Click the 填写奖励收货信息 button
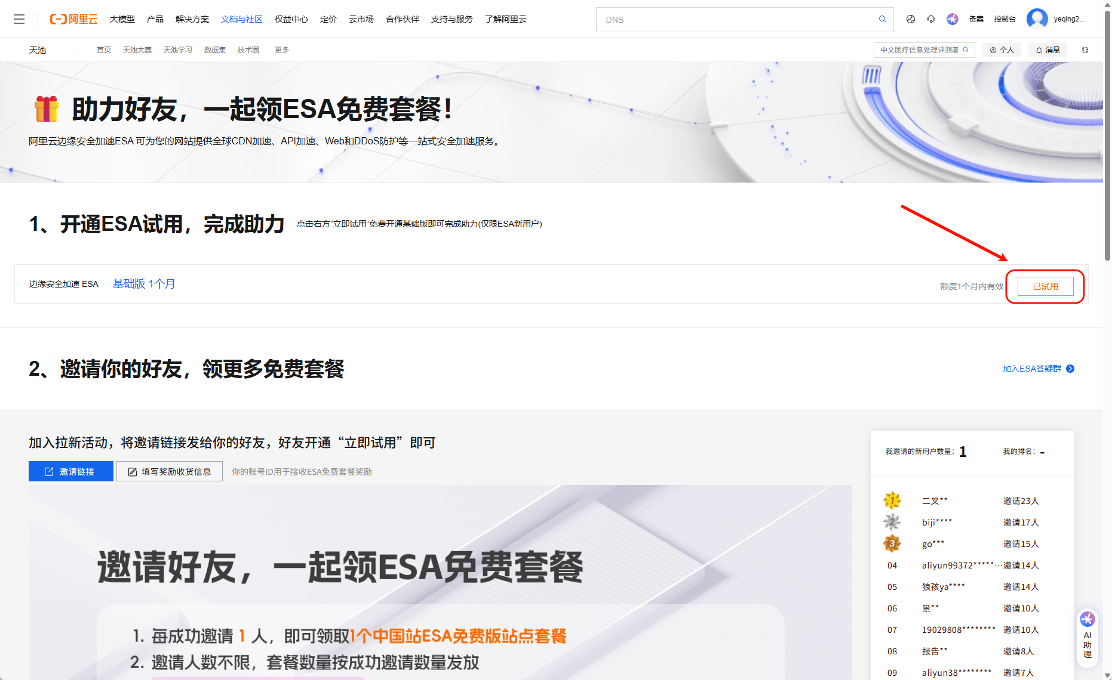 coord(170,471)
